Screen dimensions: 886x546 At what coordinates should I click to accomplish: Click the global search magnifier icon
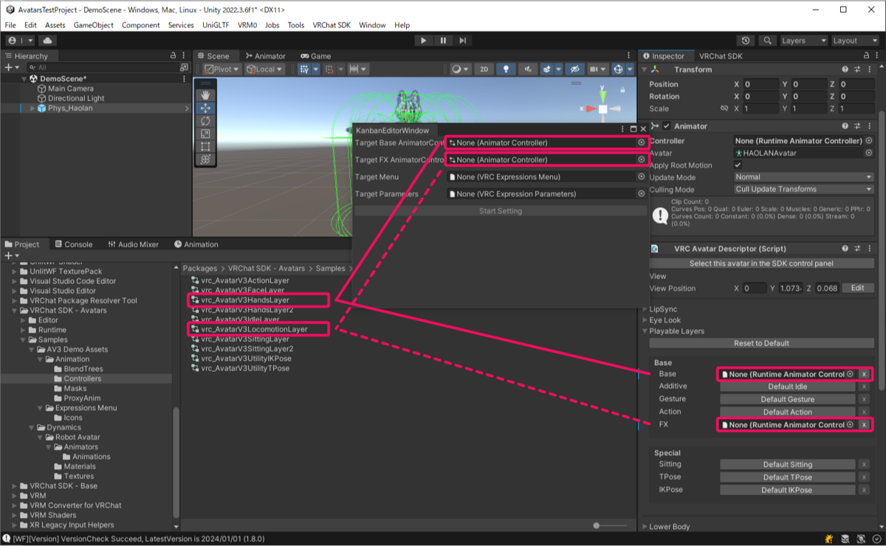click(768, 41)
